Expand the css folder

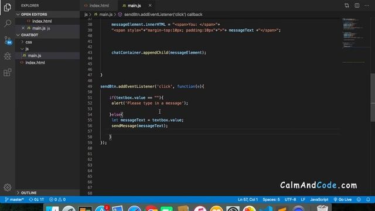click(x=47, y=42)
